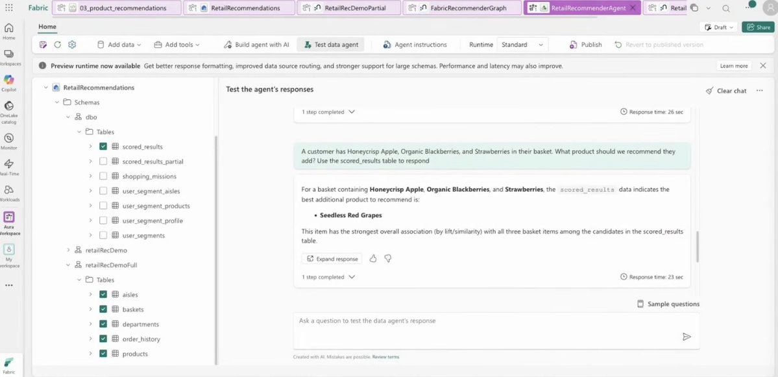Give thumbs up to the response

373,258
